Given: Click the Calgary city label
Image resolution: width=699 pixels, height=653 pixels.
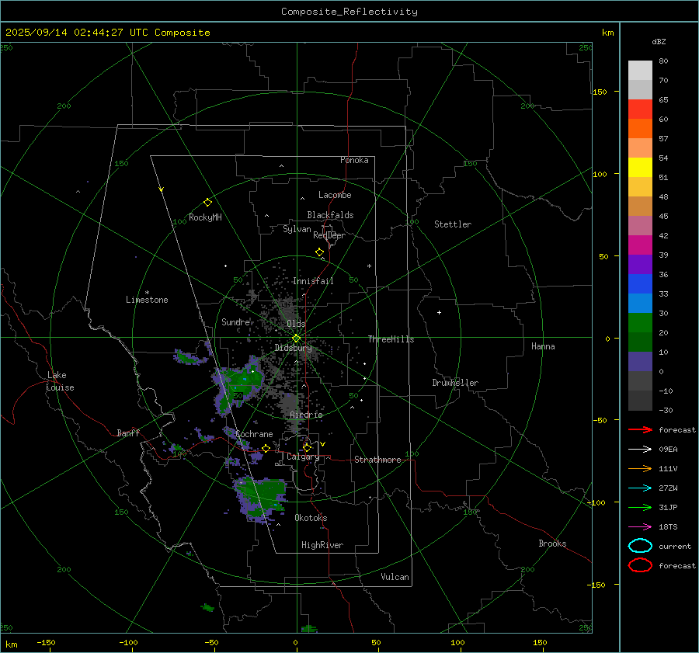Looking at the screenshot, I should point(303,457).
